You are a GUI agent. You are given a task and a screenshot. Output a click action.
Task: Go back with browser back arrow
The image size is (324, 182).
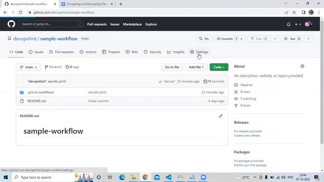click(x=5, y=12)
